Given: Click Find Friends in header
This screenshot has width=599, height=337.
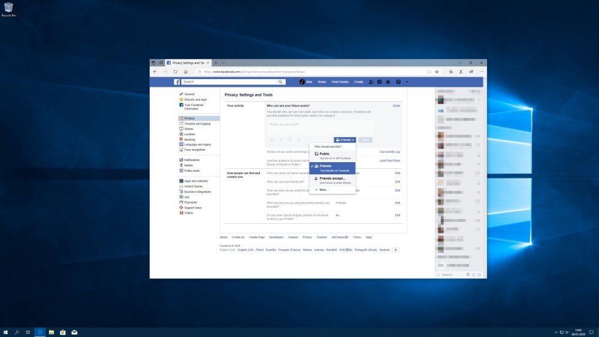Looking at the screenshot, I should coord(340,81).
